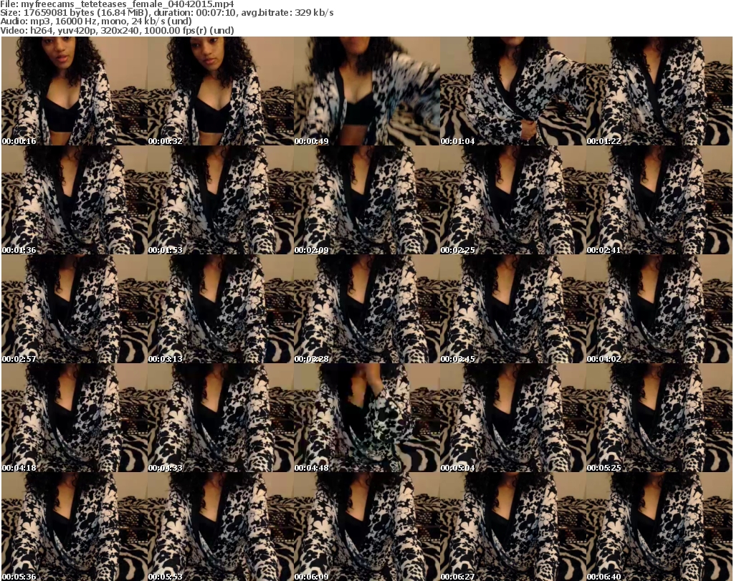Open the thumbnail at 00:03:28
This screenshot has height=581, width=734.
367,309
